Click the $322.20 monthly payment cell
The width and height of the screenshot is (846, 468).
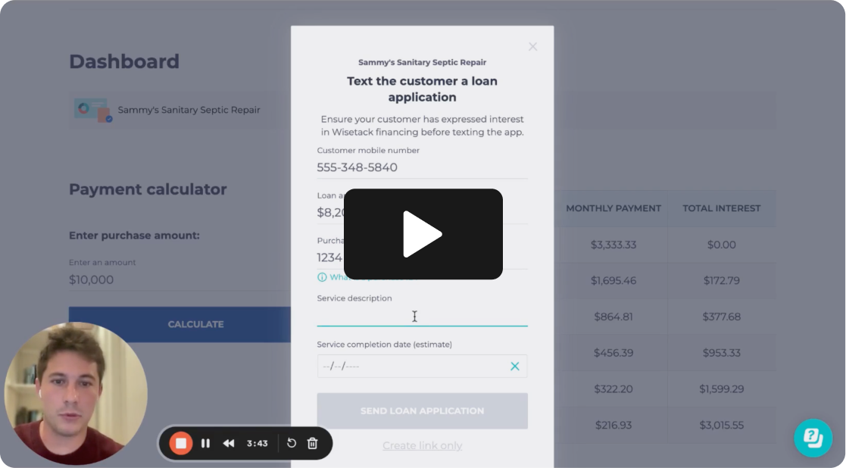[613, 389]
